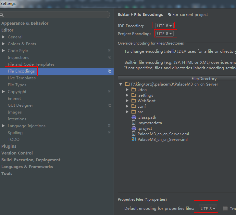236x215 pixels.
Task: Click the WebRoot folder icon
Action: 134,101
